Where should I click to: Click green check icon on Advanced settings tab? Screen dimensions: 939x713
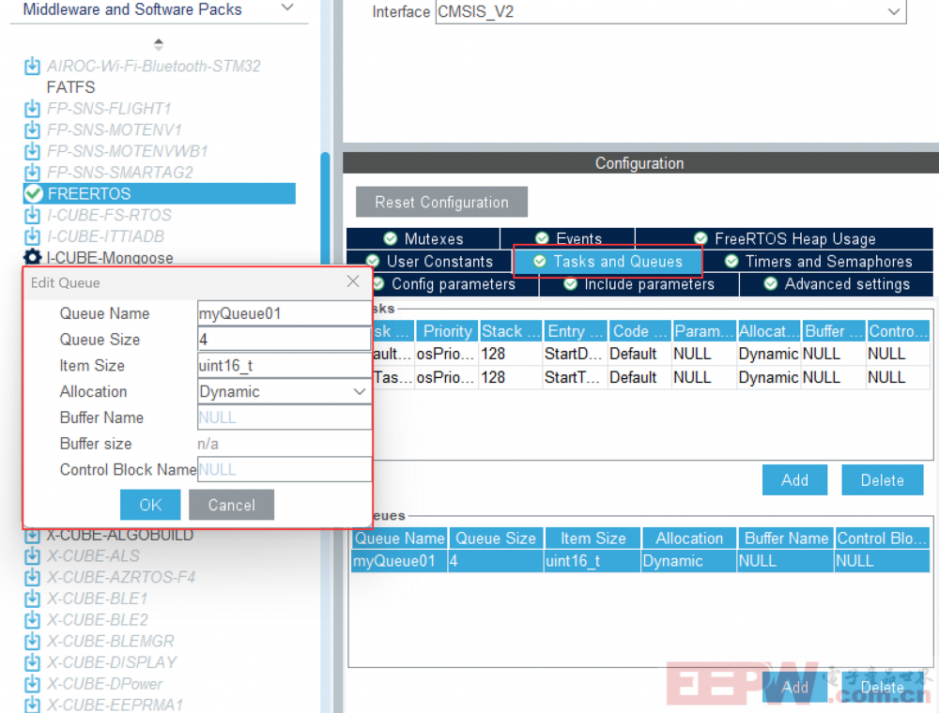coord(771,283)
